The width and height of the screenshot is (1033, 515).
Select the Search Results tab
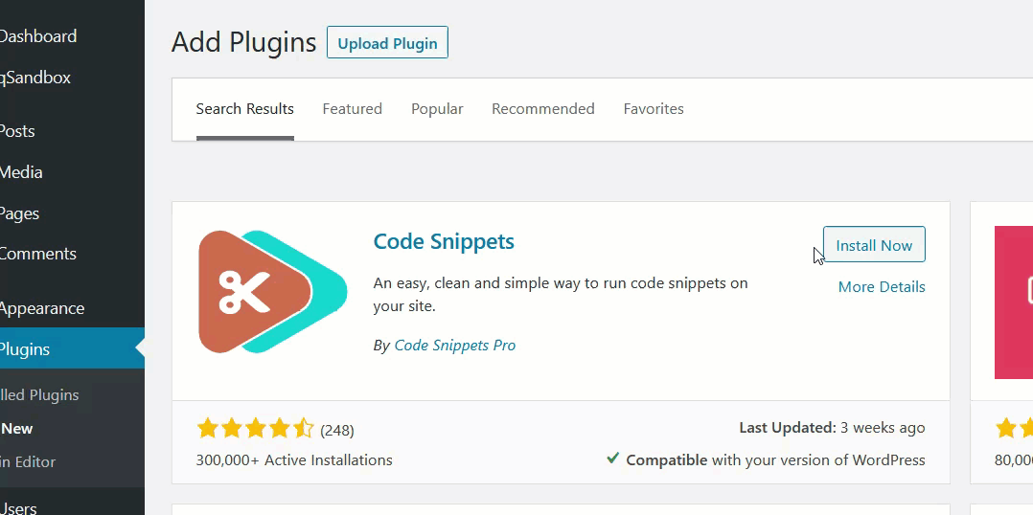244,109
